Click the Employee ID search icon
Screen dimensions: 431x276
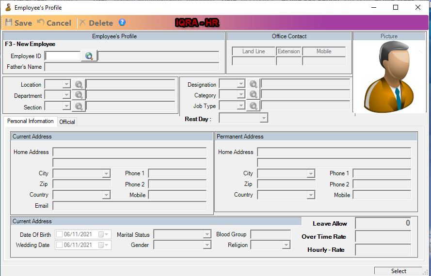tap(89, 56)
